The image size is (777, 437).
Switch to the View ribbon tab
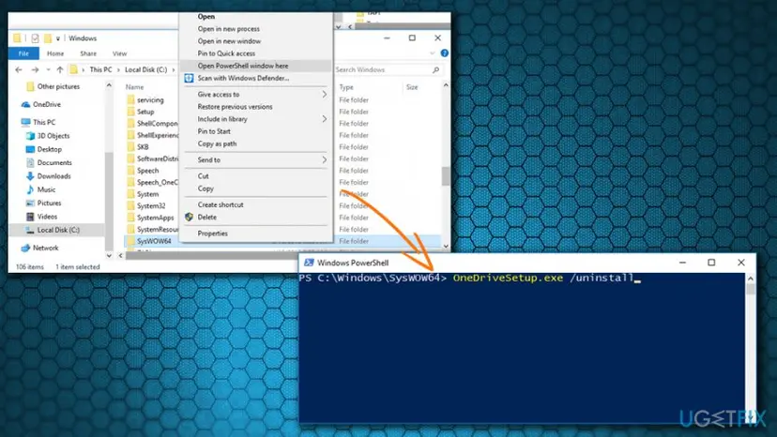point(119,53)
